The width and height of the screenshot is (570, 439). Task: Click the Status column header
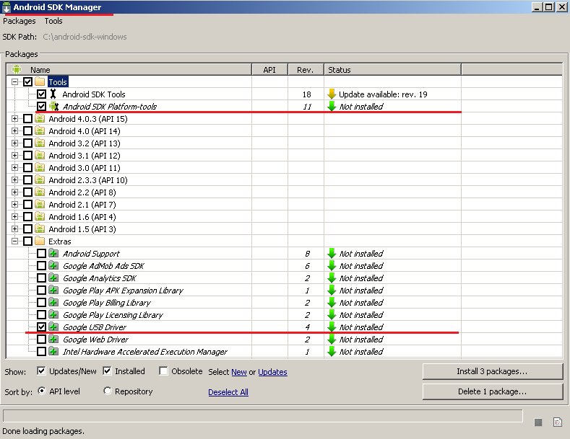392,70
